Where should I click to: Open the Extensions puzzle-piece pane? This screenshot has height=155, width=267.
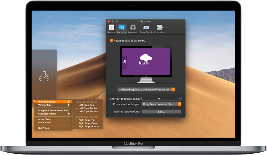coord(160,29)
